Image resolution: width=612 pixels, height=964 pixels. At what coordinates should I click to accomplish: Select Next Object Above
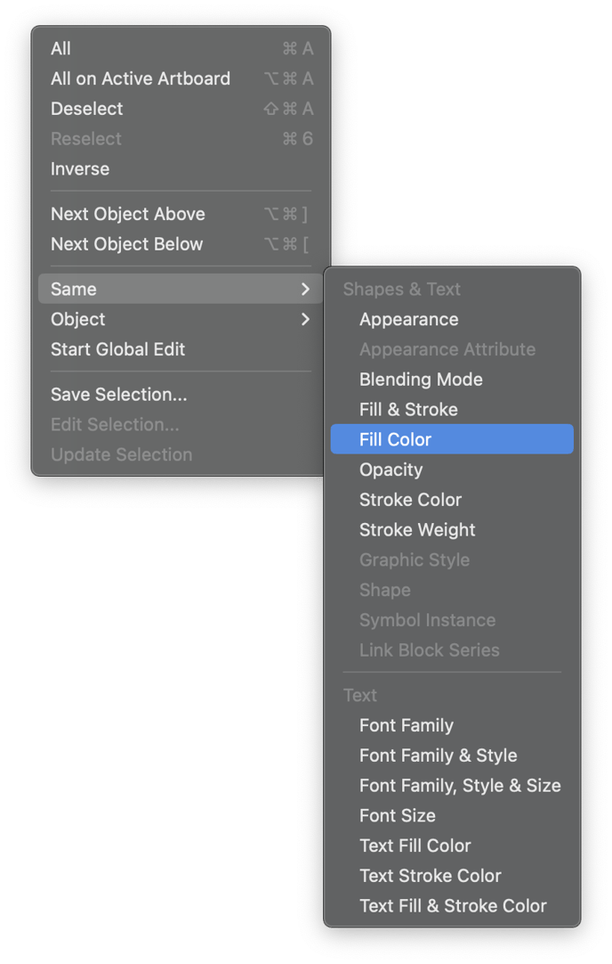[x=128, y=214]
